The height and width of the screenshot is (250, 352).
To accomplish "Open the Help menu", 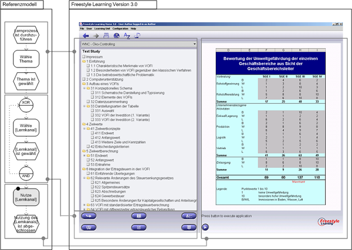I will pos(133,29).
